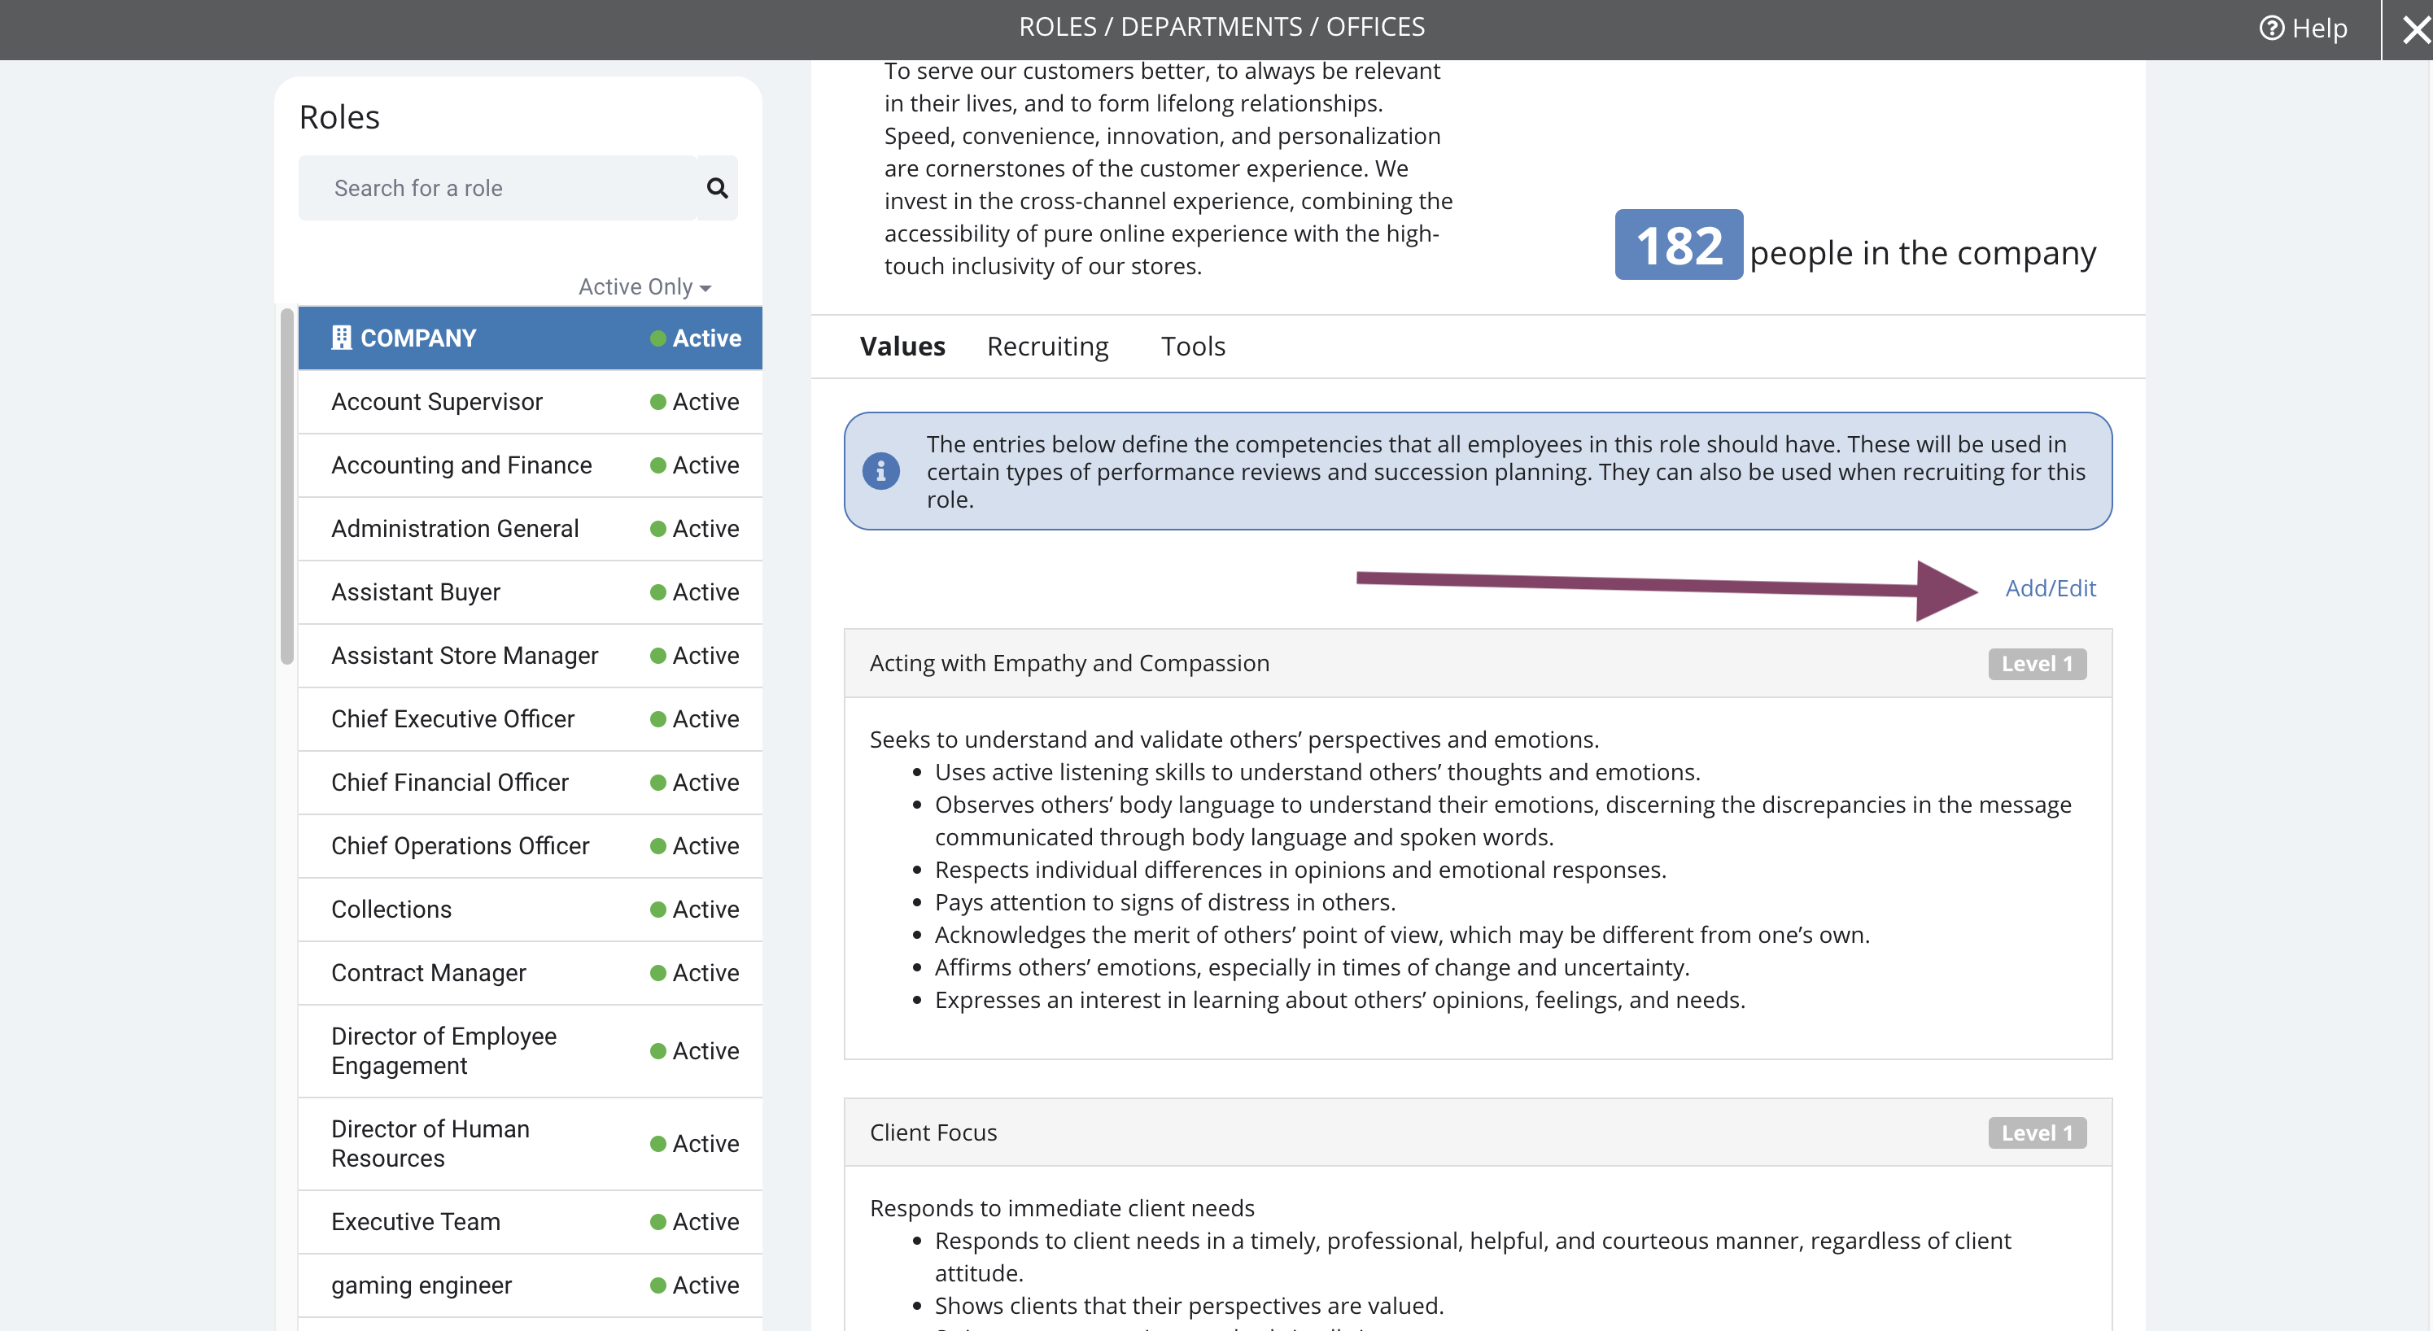Select Chief Financial Officer role
2433x1331 pixels.
tap(530, 782)
